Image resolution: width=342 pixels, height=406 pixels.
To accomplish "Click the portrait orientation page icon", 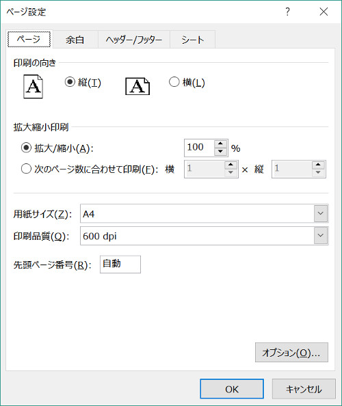I will pyautogui.click(x=33, y=87).
